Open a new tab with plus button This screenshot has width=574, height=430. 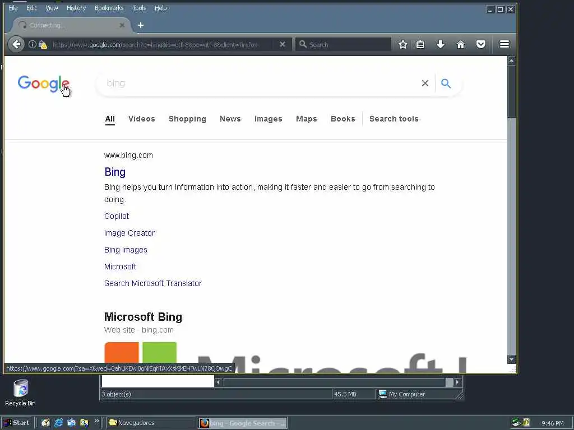click(141, 25)
